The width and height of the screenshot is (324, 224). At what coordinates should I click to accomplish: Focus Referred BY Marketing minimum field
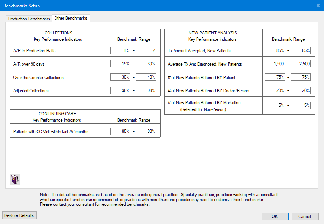point(275,105)
